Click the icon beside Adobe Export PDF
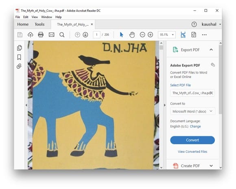 click(x=213, y=65)
